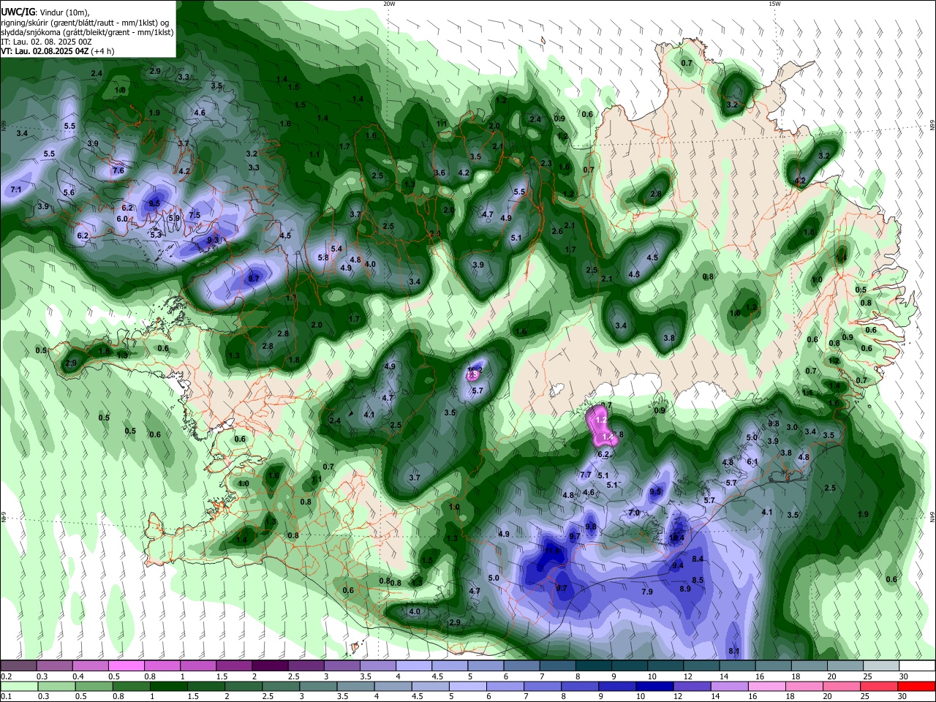Screen dimensions: 936x702
Task: Click the IT: Lau. 02. 08. 2025 00Z line
Action: [x=46, y=42]
